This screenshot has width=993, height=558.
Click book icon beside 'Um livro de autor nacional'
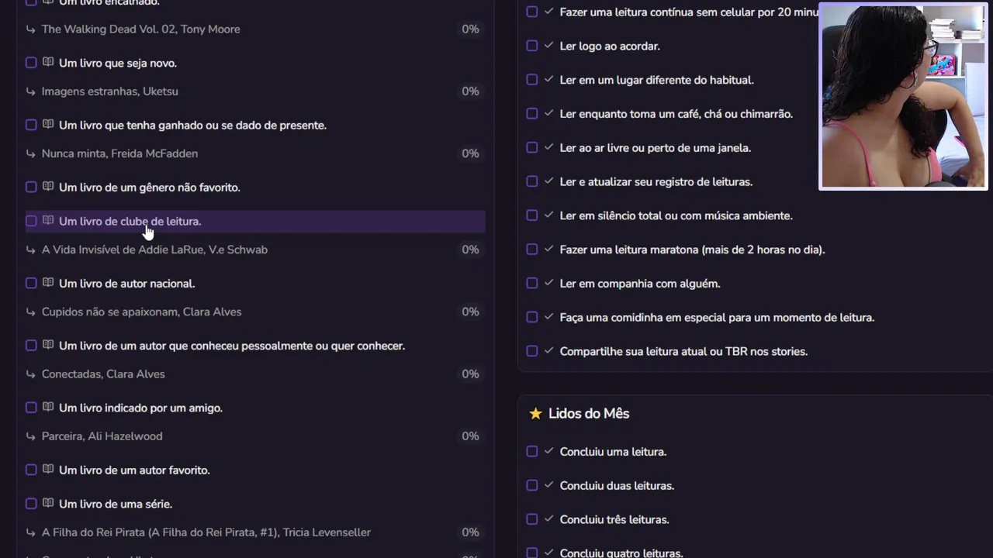tap(48, 283)
